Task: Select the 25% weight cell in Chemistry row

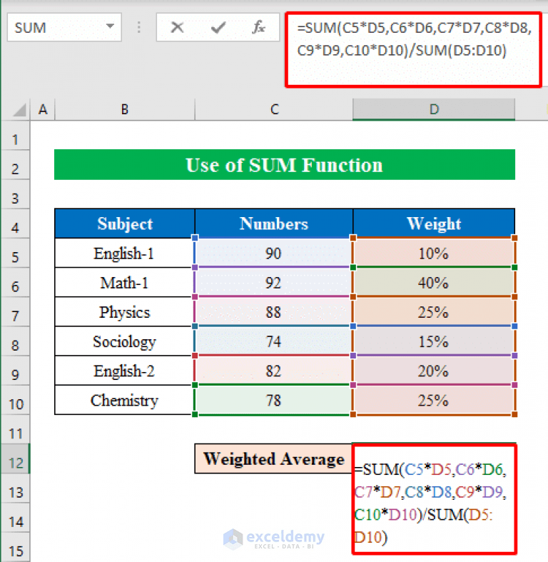Action: coord(434,400)
